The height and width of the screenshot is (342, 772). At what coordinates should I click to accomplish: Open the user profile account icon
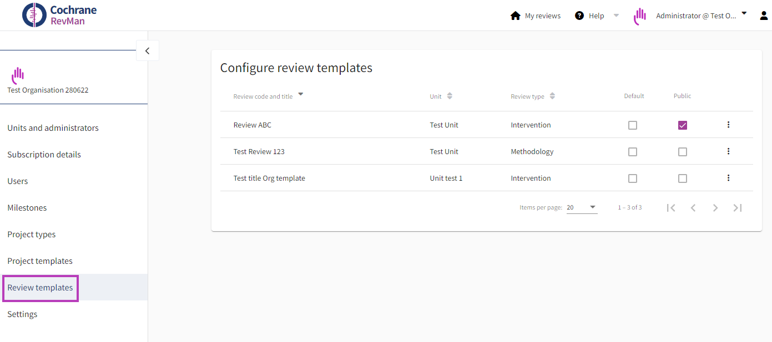764,16
